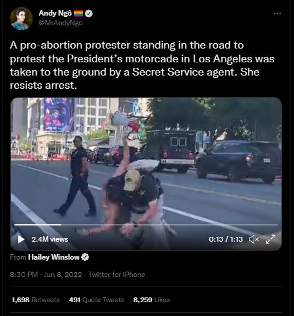Expand video to fullscreen with arrows icon
The width and height of the screenshot is (294, 316).
pos(271,239)
